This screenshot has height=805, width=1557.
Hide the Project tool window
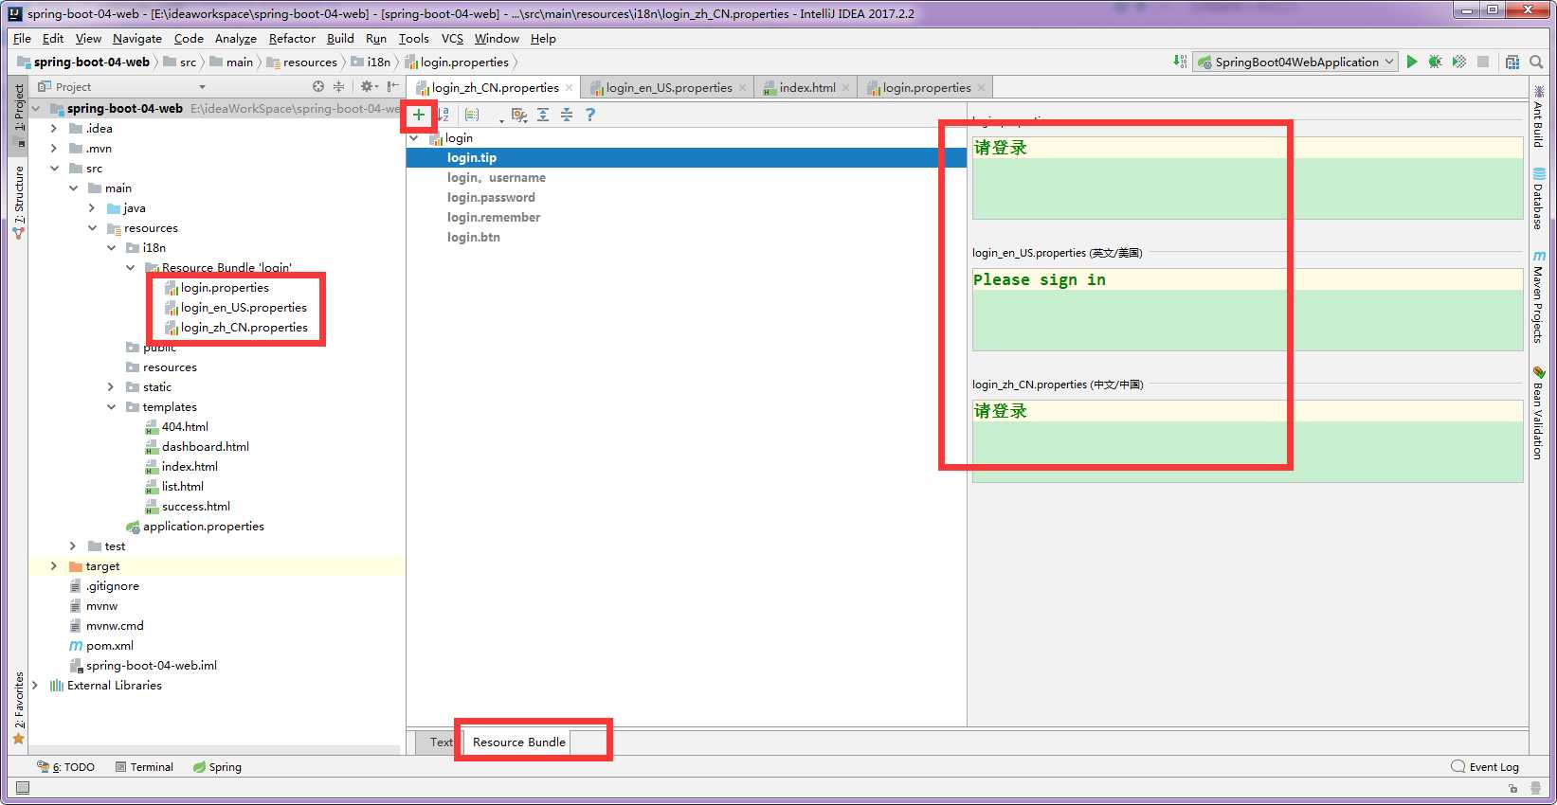tap(392, 86)
